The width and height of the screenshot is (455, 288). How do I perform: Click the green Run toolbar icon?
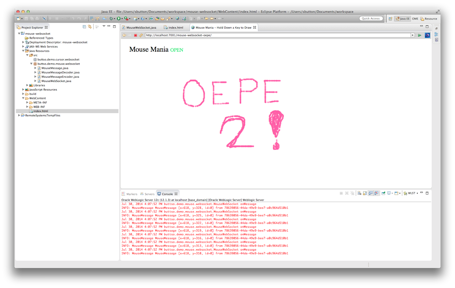click(x=119, y=18)
